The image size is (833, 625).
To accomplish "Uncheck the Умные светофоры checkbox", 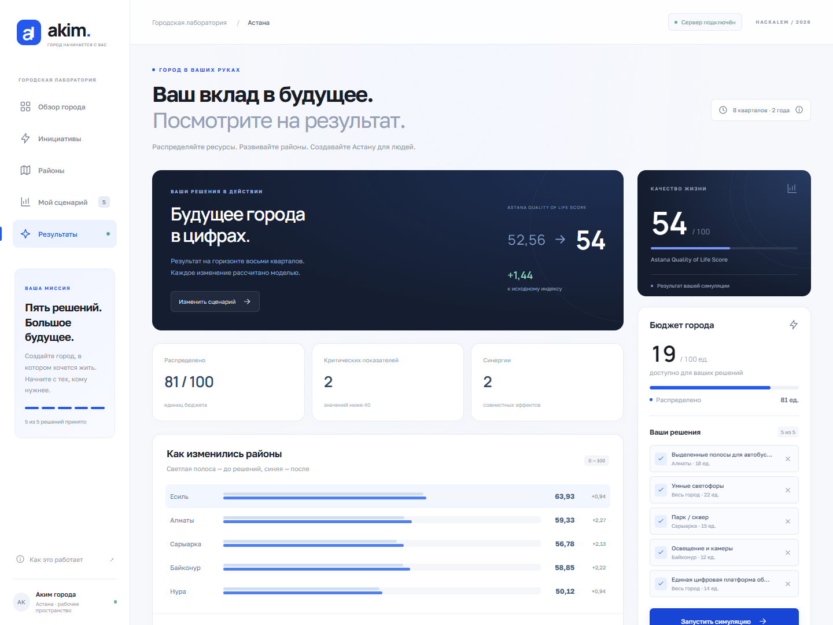I will [661, 490].
